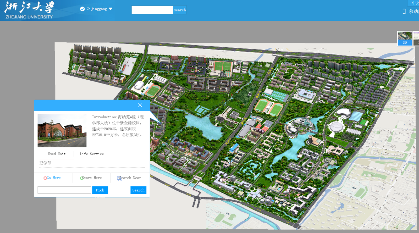Choose the Go Here tab

coord(53,178)
